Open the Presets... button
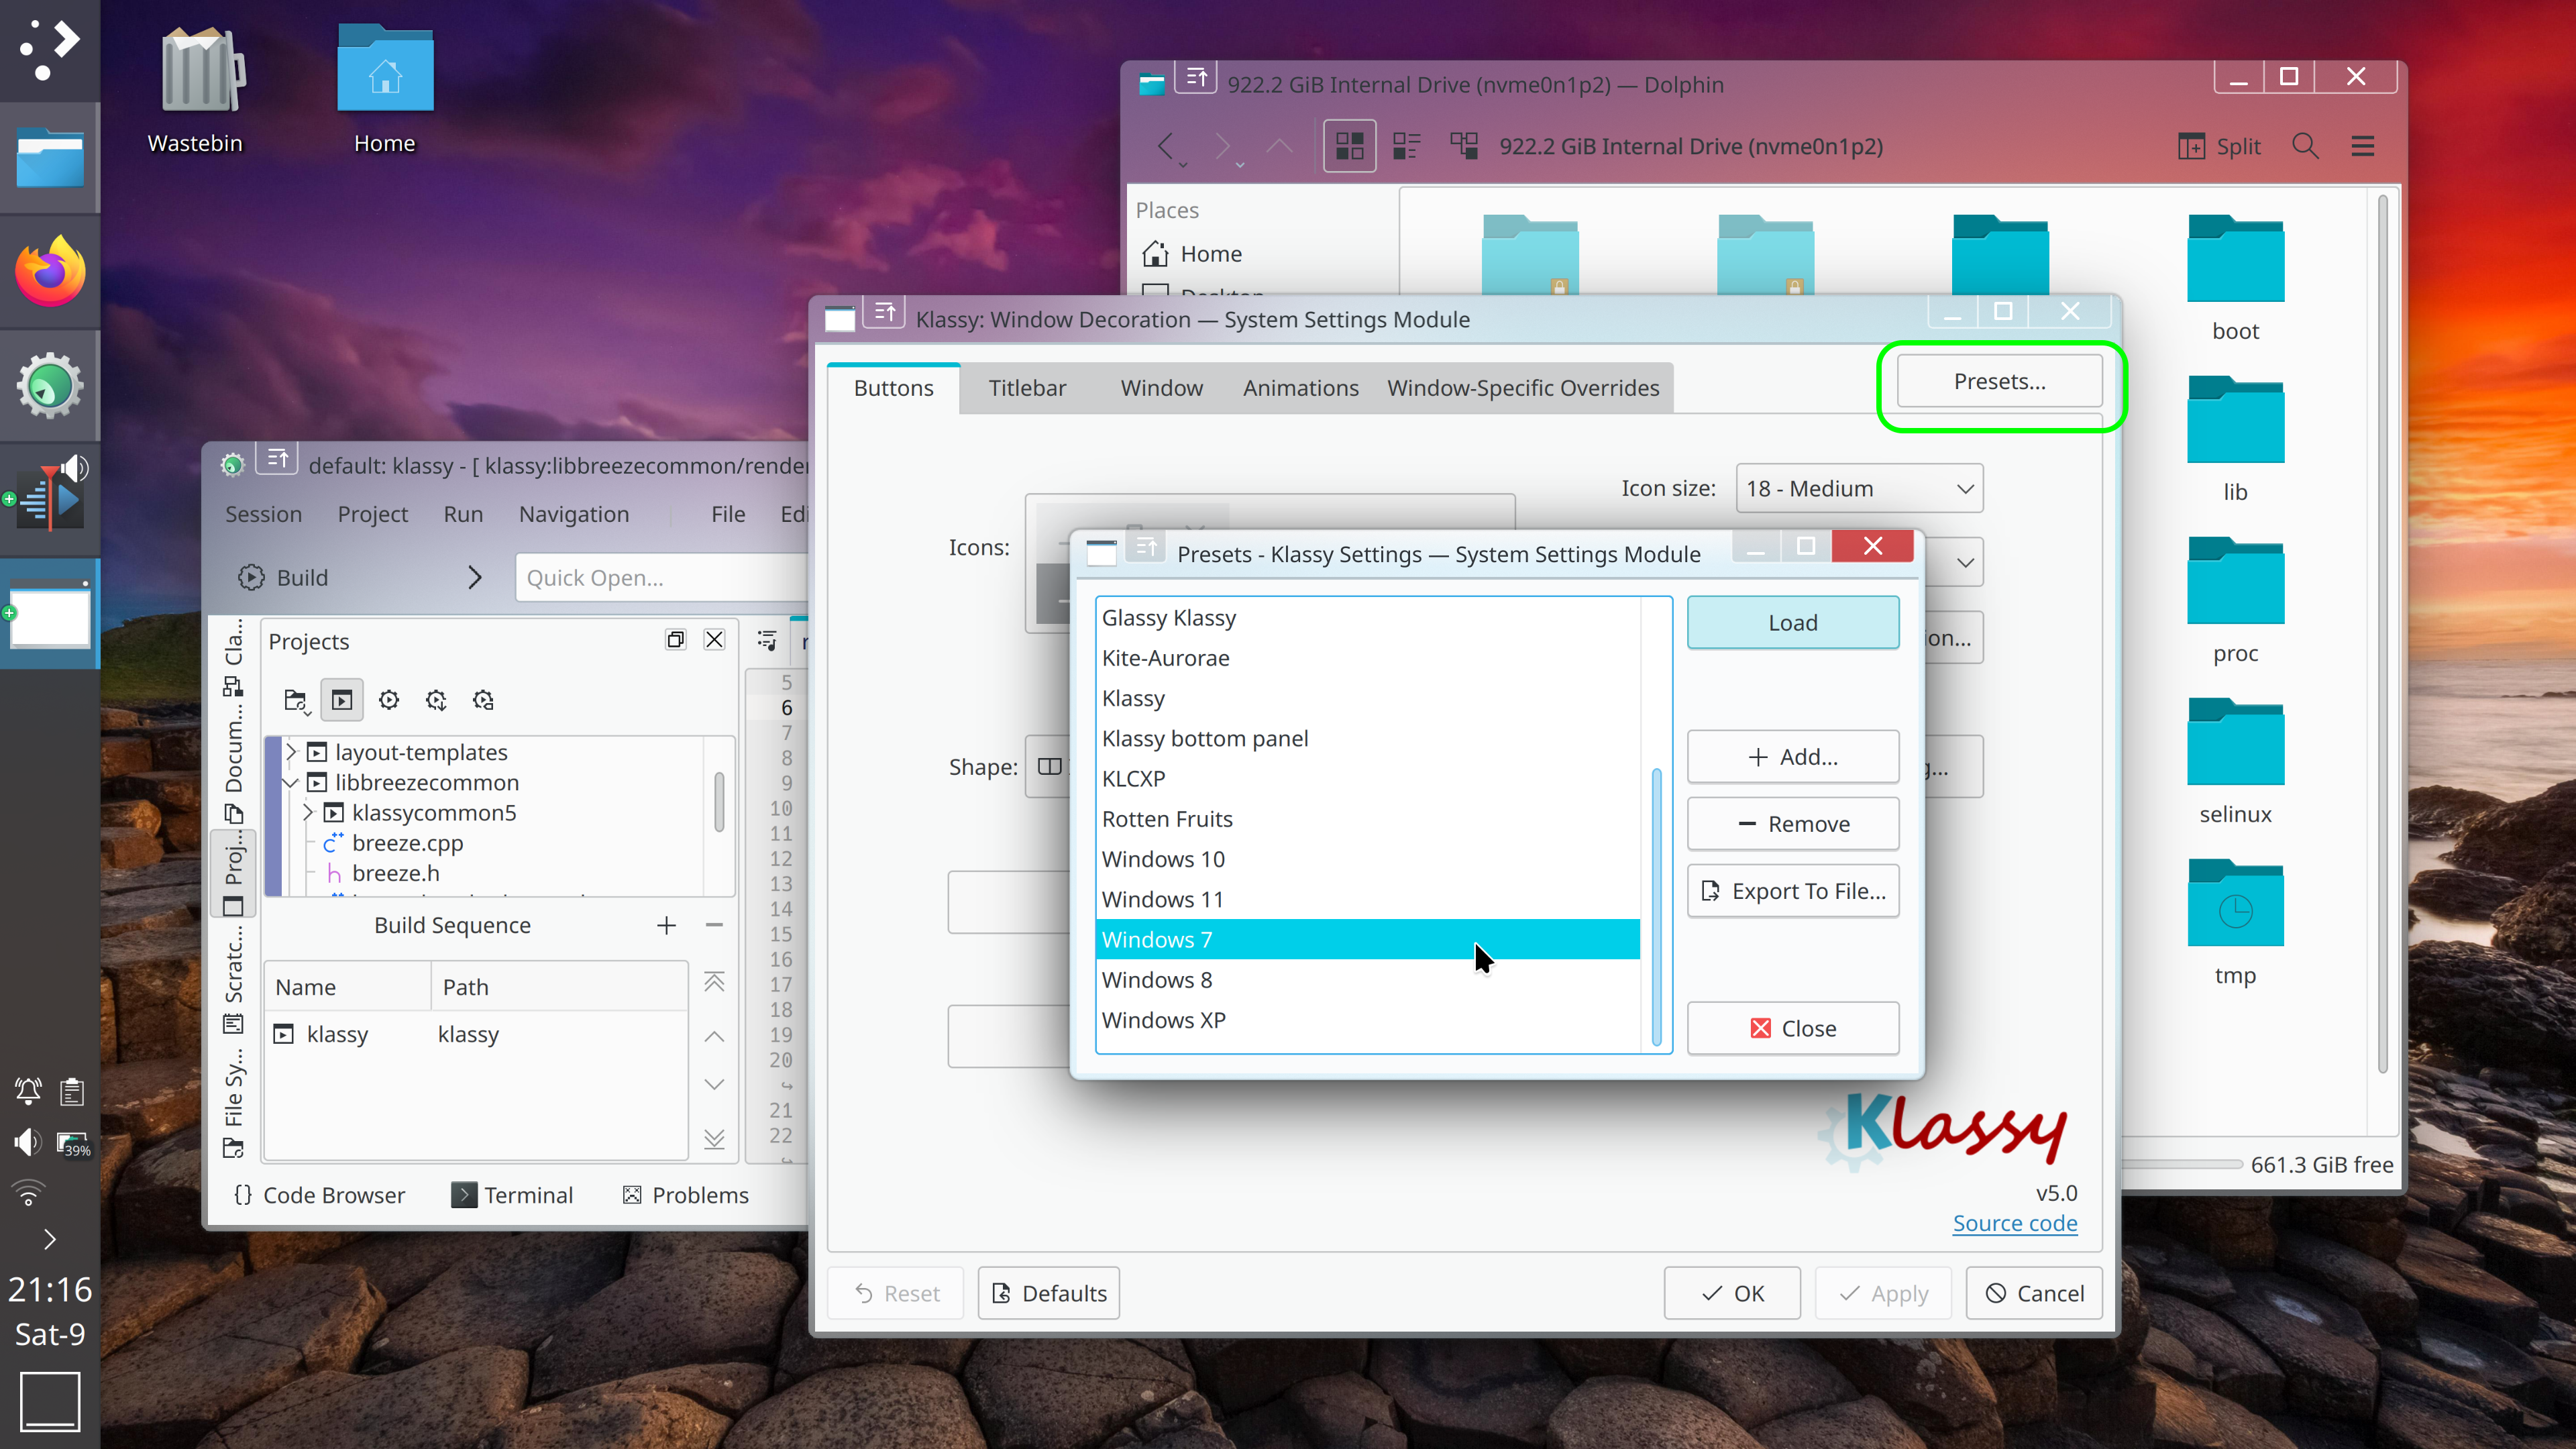The image size is (2576, 1449). tap(2000, 381)
